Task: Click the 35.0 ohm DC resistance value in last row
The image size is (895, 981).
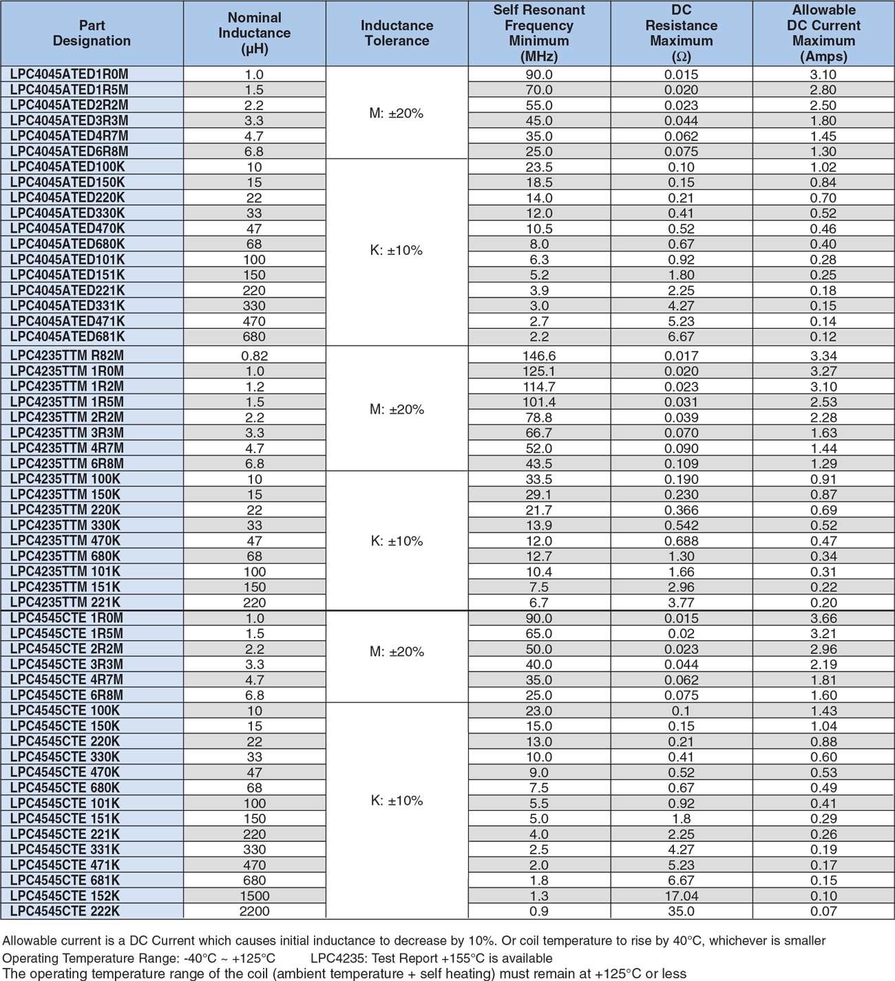Action: tap(681, 911)
